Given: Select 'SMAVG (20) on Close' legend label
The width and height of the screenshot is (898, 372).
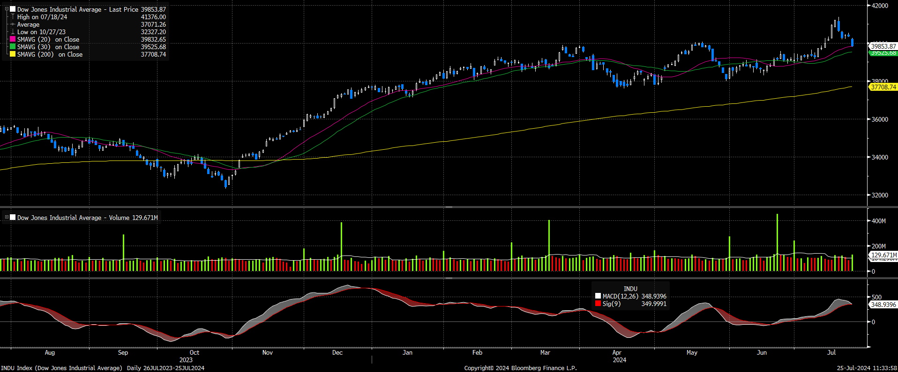Looking at the screenshot, I should pyautogui.click(x=48, y=39).
